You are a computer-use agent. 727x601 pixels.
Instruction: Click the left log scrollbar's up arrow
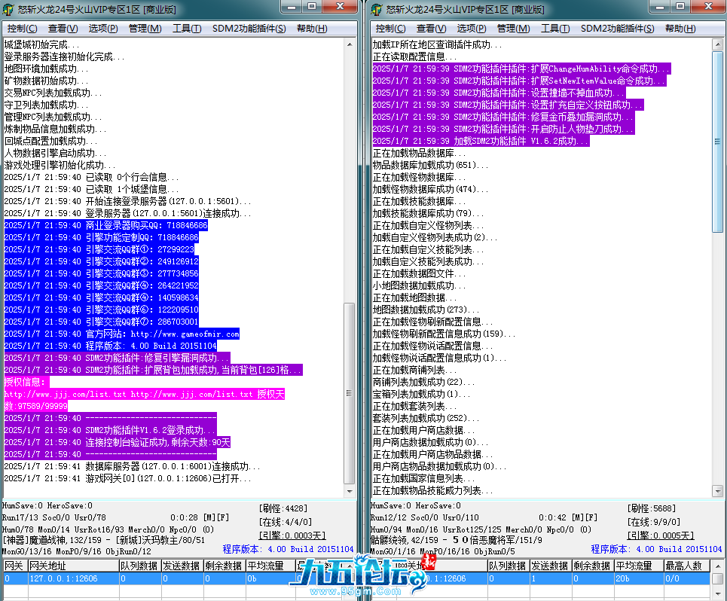pos(348,44)
